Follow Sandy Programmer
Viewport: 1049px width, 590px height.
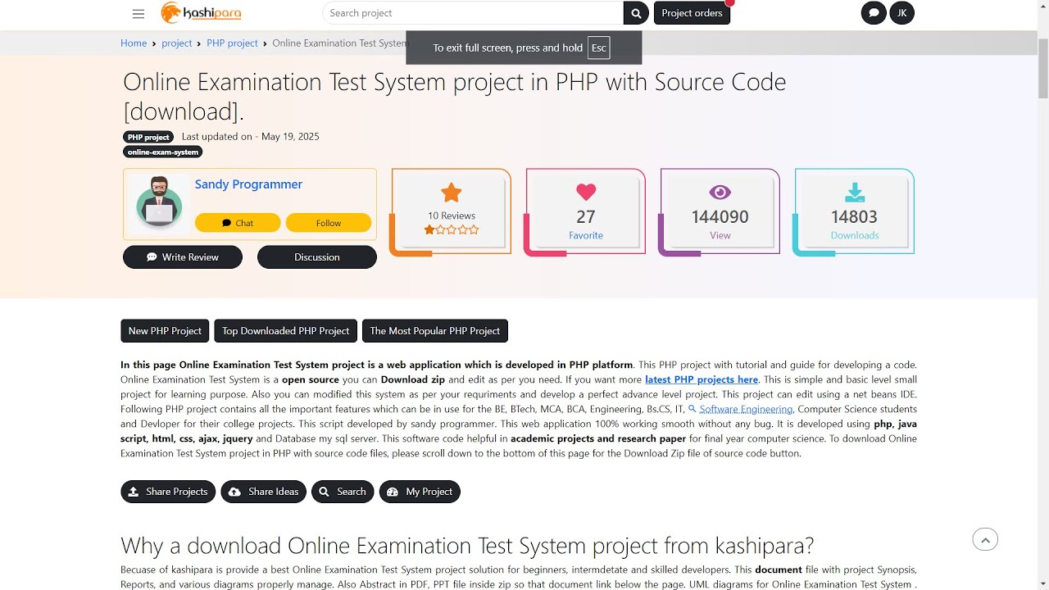point(329,223)
